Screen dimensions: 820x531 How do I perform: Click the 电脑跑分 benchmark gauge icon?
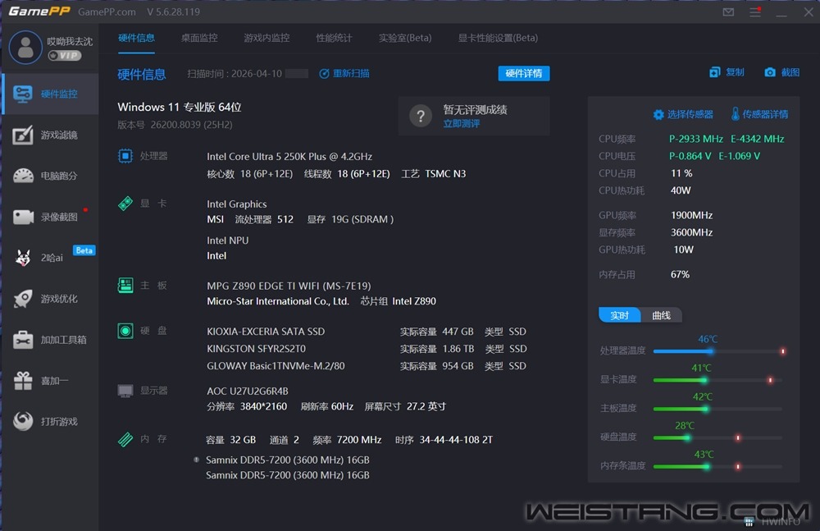(24, 176)
